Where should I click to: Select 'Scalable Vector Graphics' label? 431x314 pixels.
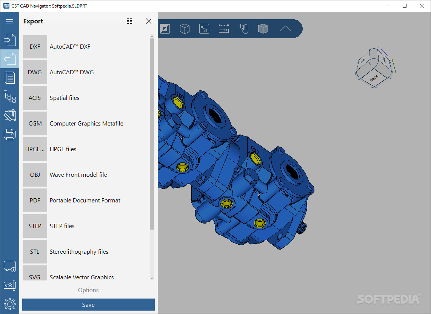82,277
